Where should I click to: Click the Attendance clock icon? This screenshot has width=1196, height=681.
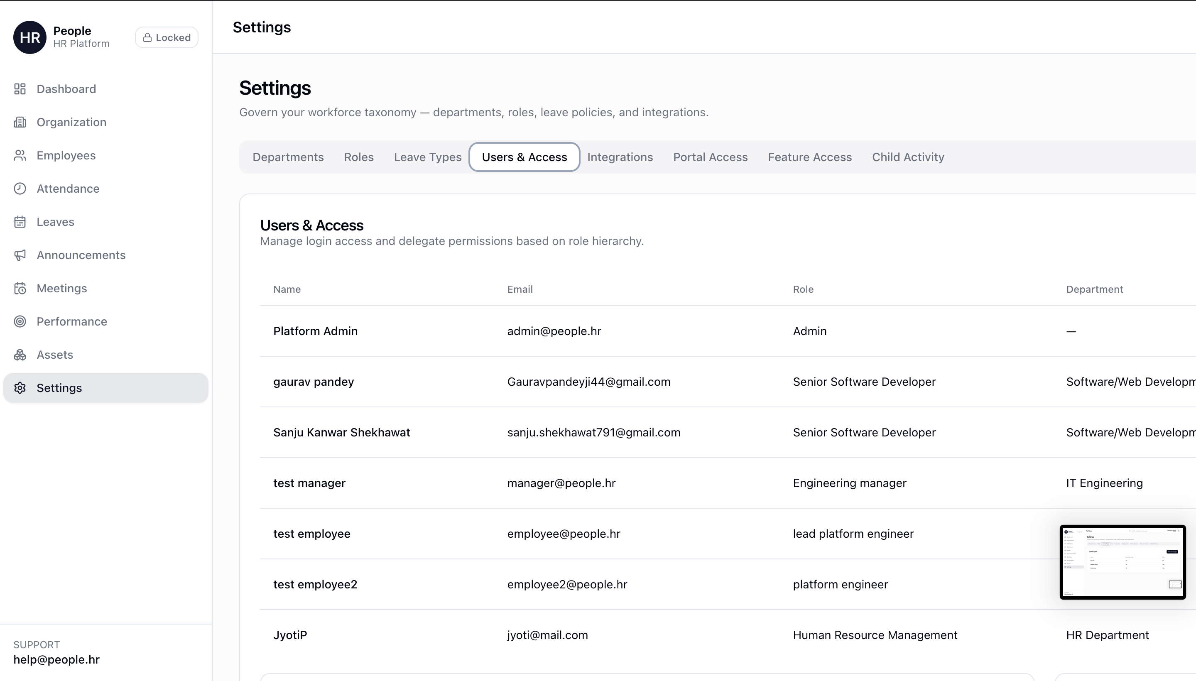(20, 189)
